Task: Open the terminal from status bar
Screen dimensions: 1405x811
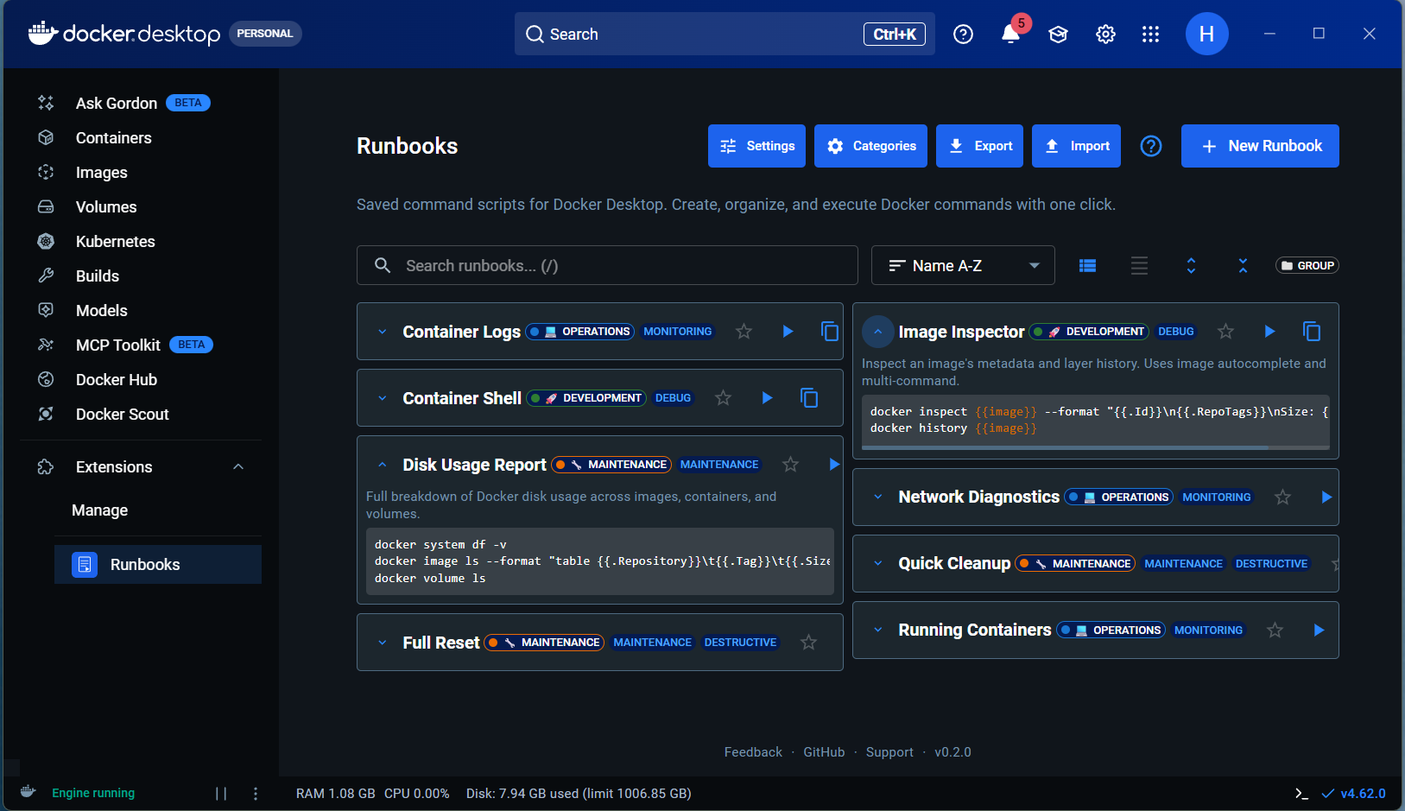Action: tap(1301, 794)
